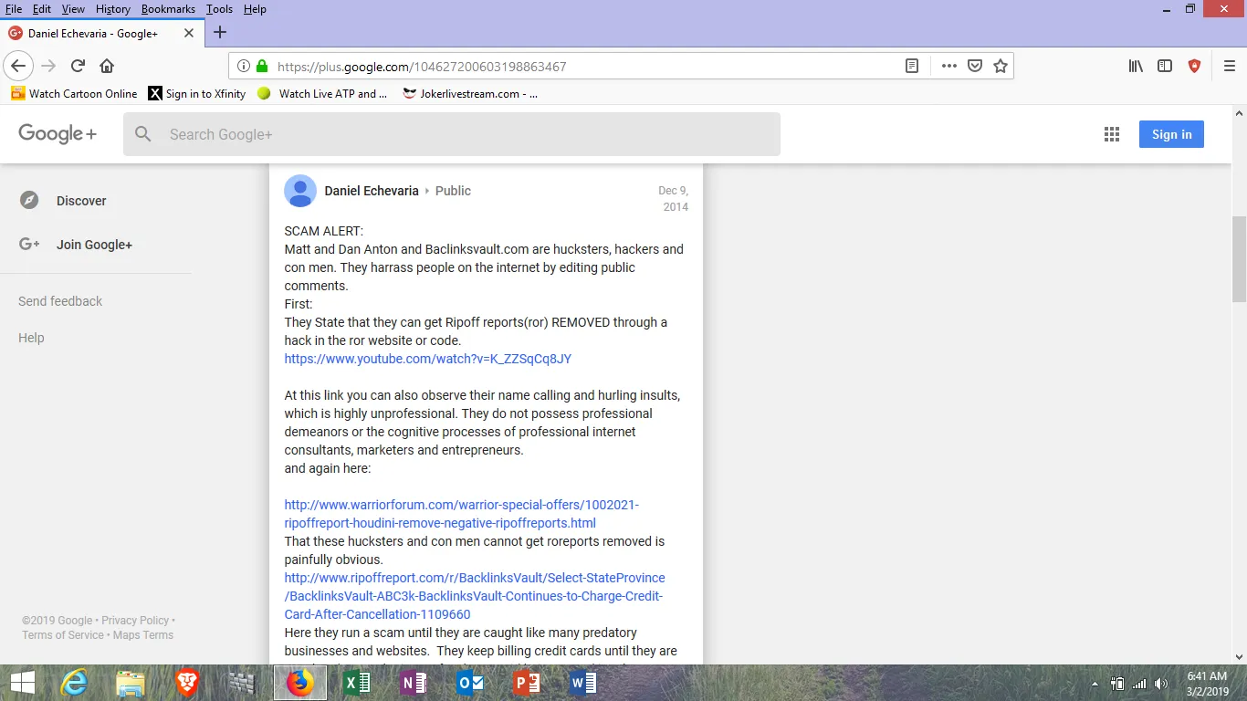1247x701 pixels.
Task: Open the sidebar Help link
Action: (31, 338)
